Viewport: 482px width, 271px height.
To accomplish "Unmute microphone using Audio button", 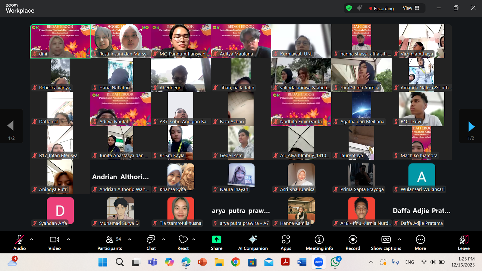I will tap(19, 243).
